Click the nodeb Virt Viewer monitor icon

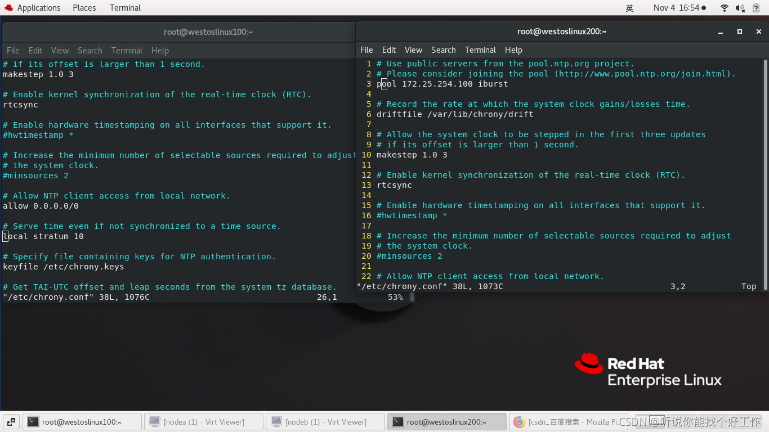coord(276,422)
